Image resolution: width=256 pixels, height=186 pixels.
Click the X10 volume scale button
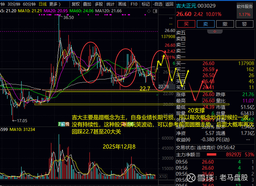163,176
